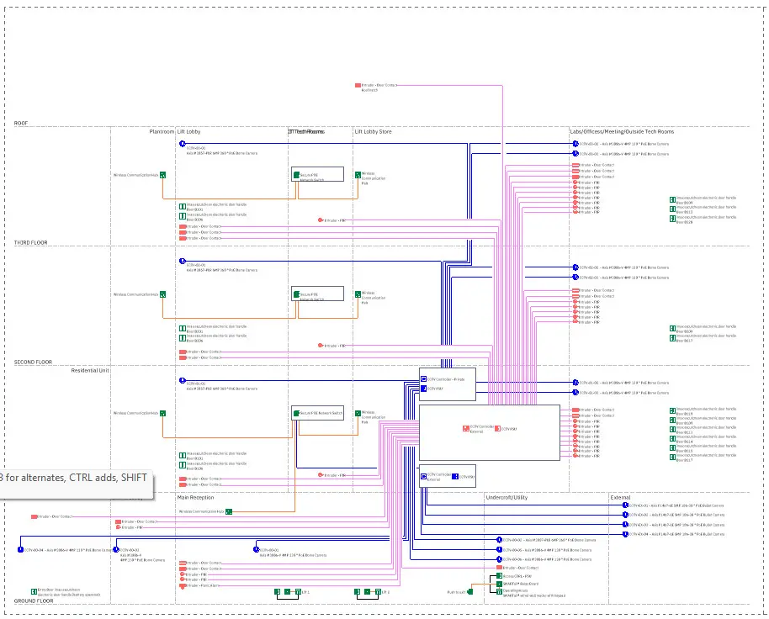The image size is (769, 619).
Task: Click the ROOF level label
Action: pyautogui.click(x=21, y=124)
